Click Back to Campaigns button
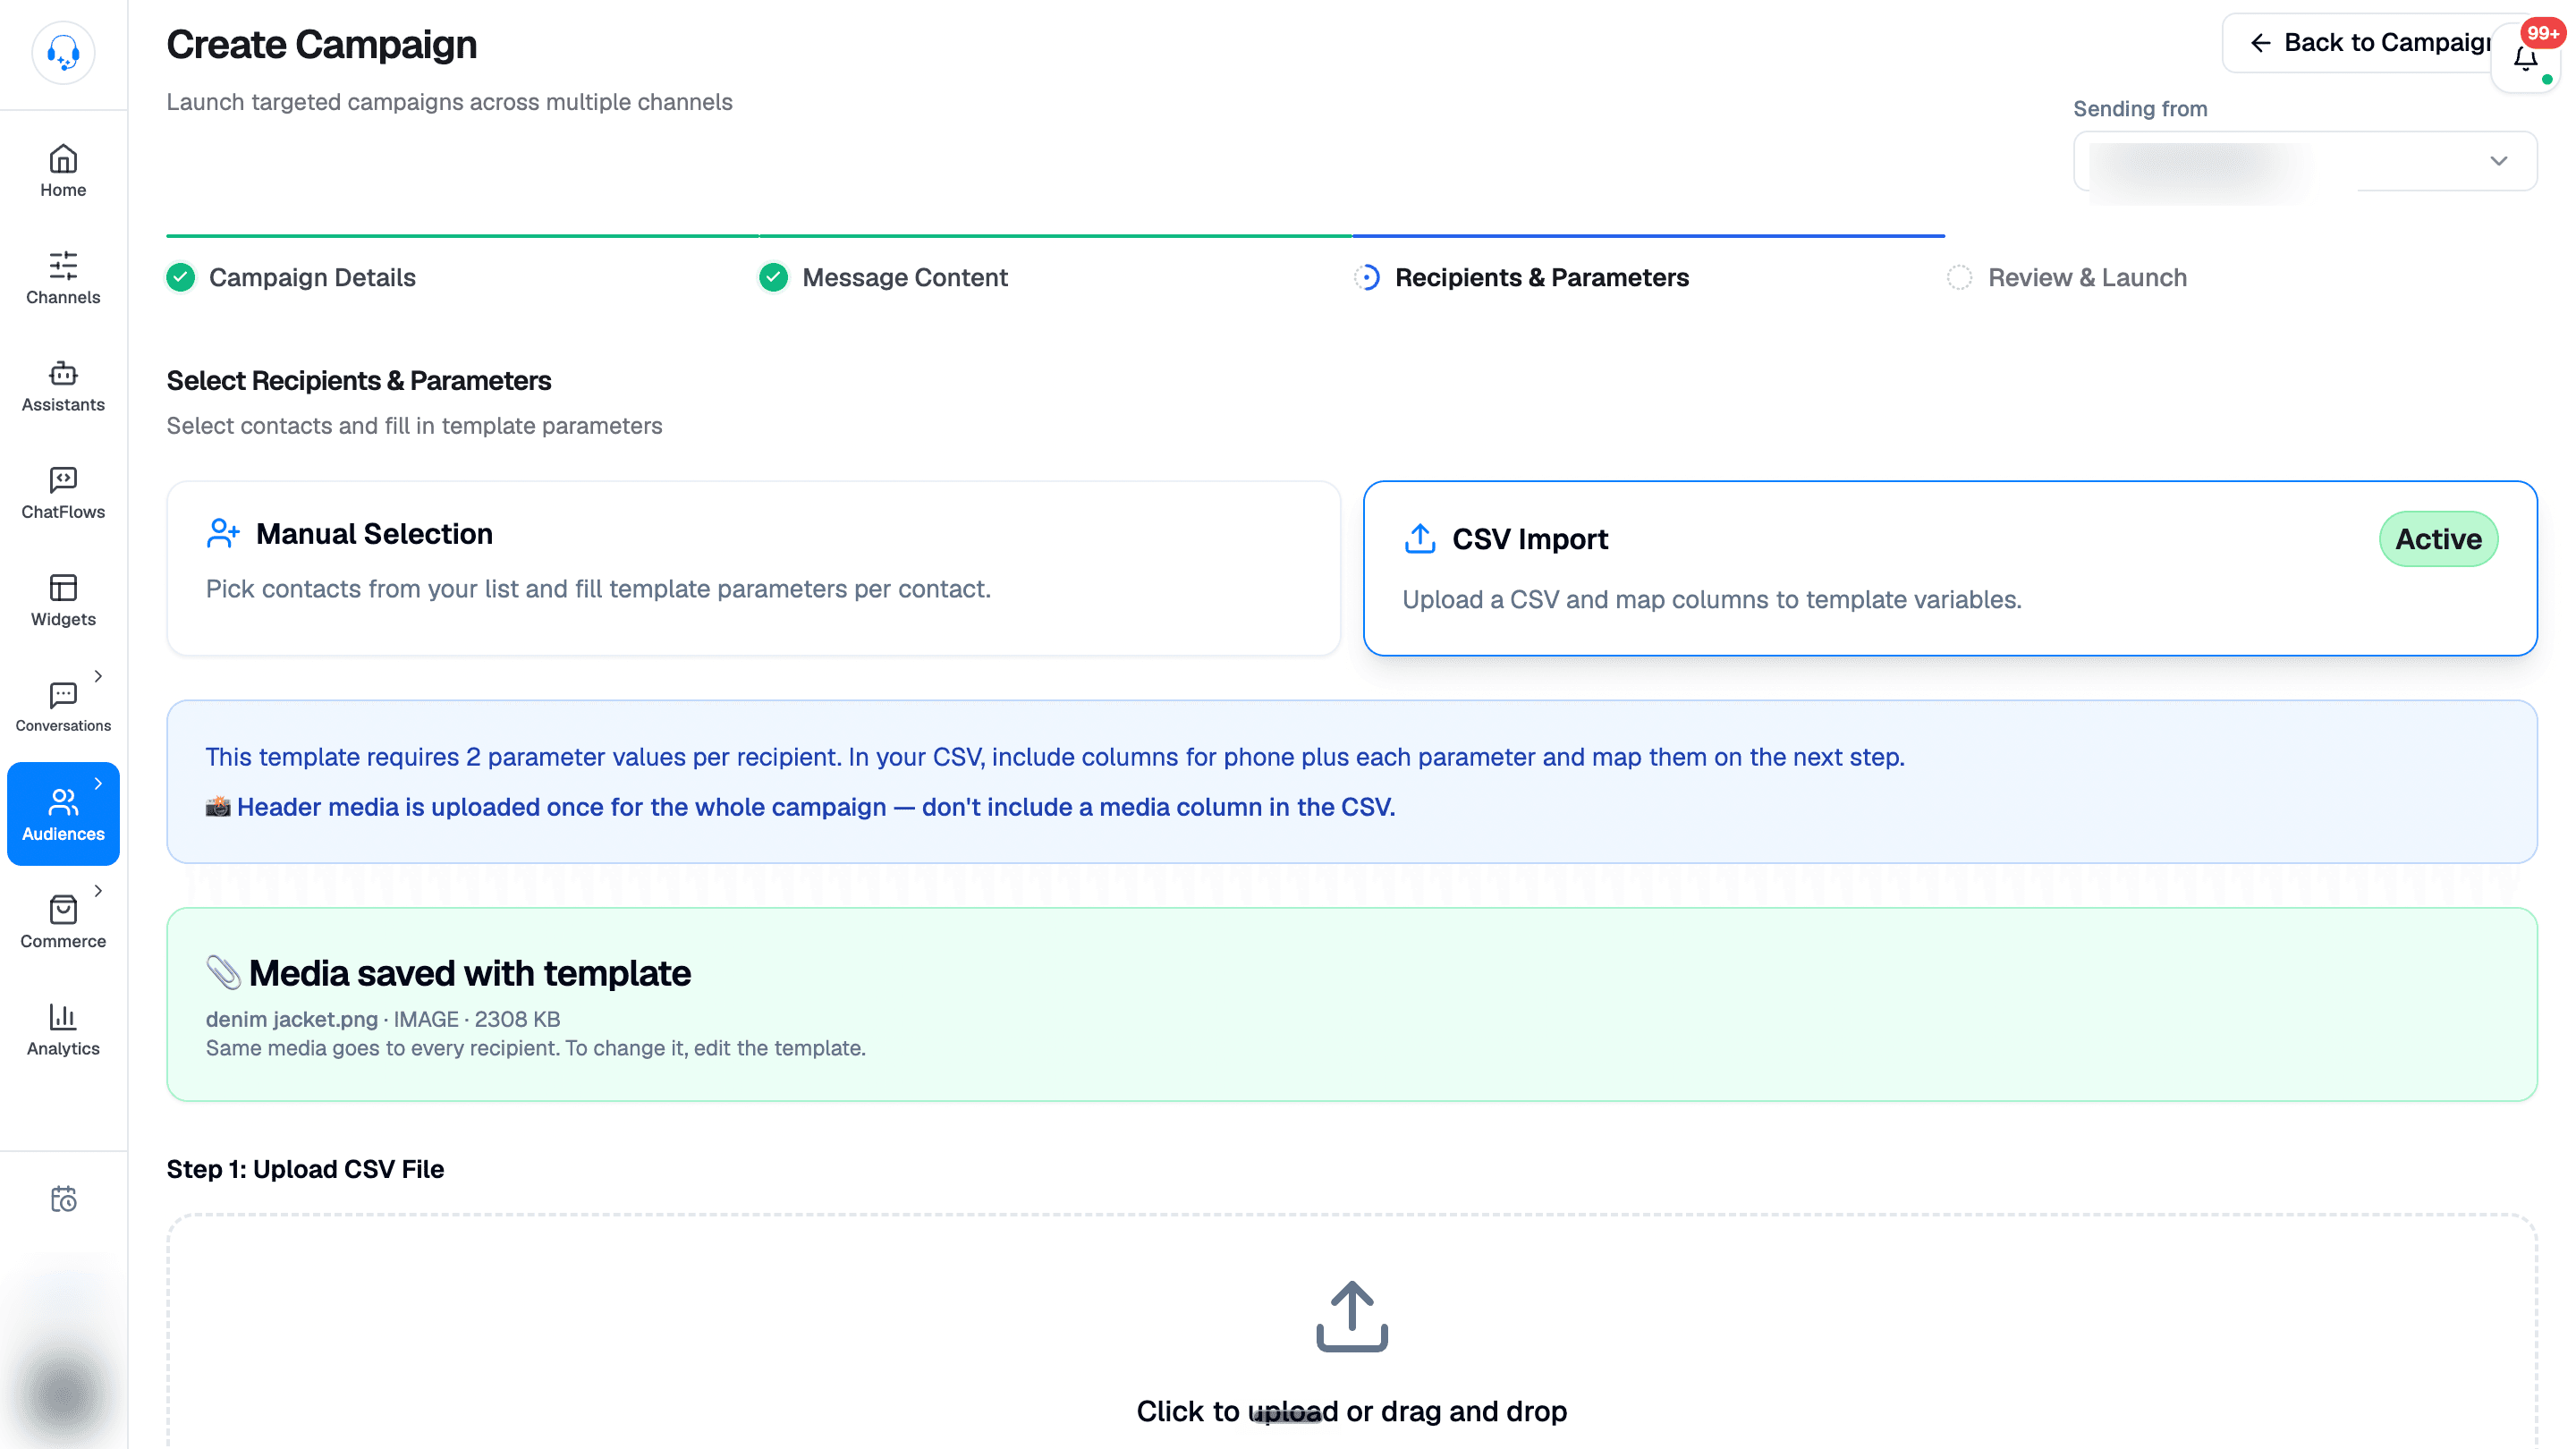The width and height of the screenshot is (2576, 1449). pyautogui.click(x=2370, y=43)
